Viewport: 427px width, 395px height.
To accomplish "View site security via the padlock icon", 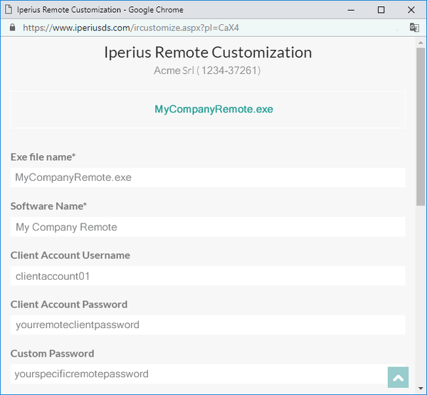I will pos(12,27).
